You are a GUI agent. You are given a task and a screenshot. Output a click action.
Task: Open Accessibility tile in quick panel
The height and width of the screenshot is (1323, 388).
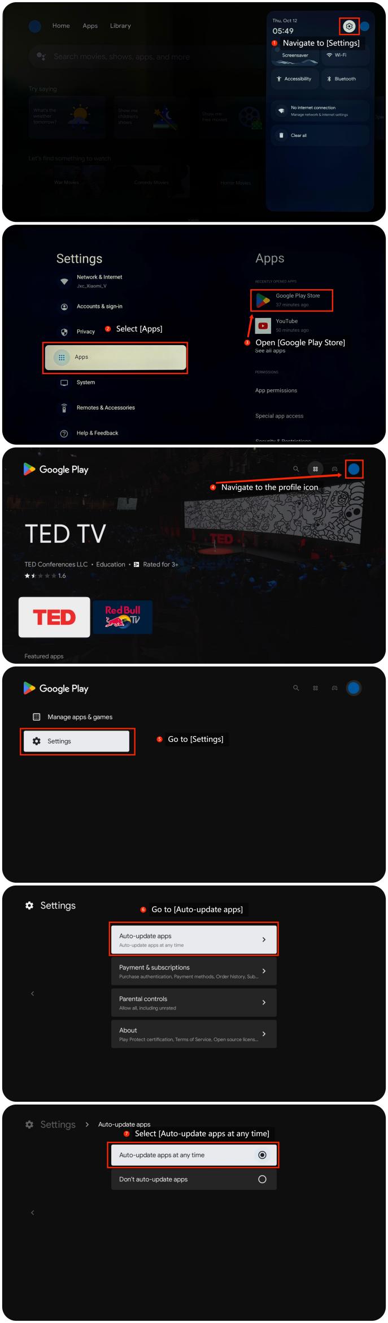tap(295, 79)
